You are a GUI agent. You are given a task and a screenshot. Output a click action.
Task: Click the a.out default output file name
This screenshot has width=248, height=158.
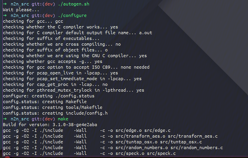pyautogui.click(x=146, y=33)
